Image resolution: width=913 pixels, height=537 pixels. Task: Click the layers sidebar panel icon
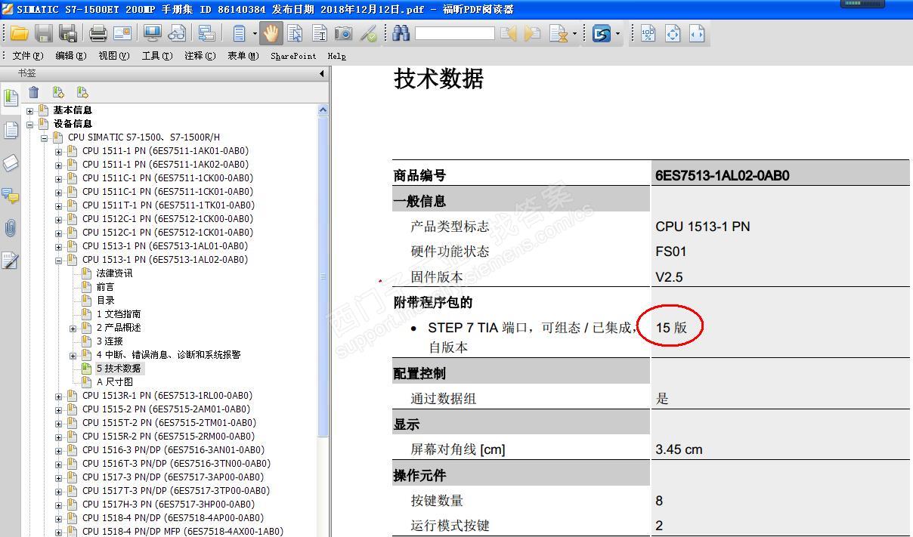coord(11,163)
